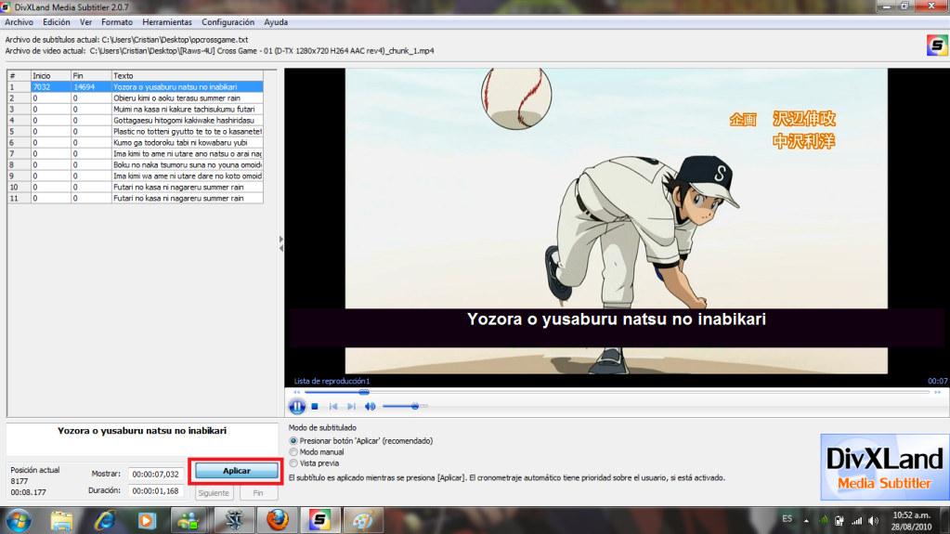Screen dimensions: 950x534
Task: Adjust the volume slider
Action: point(405,406)
